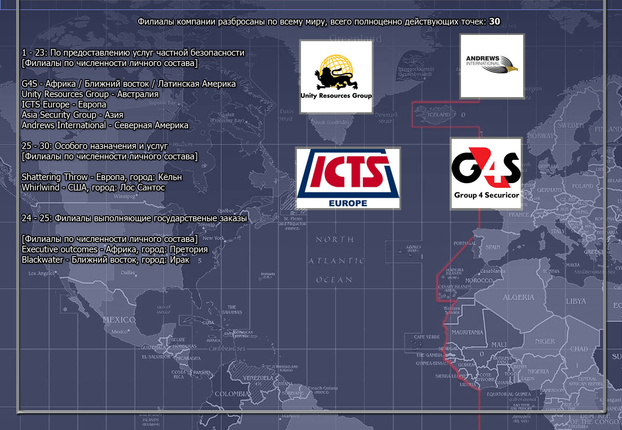Screen dimensions: 622x430
Task: Select the heading "1 - 23: По предоставлению услуг частной безопасности"
Action: click(x=133, y=53)
